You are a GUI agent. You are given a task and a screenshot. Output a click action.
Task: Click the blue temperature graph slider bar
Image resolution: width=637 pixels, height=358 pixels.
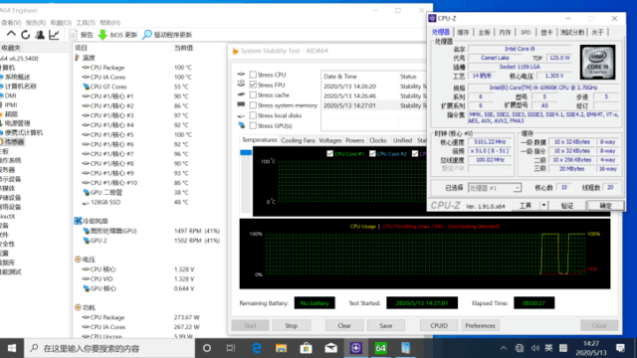[246, 152]
